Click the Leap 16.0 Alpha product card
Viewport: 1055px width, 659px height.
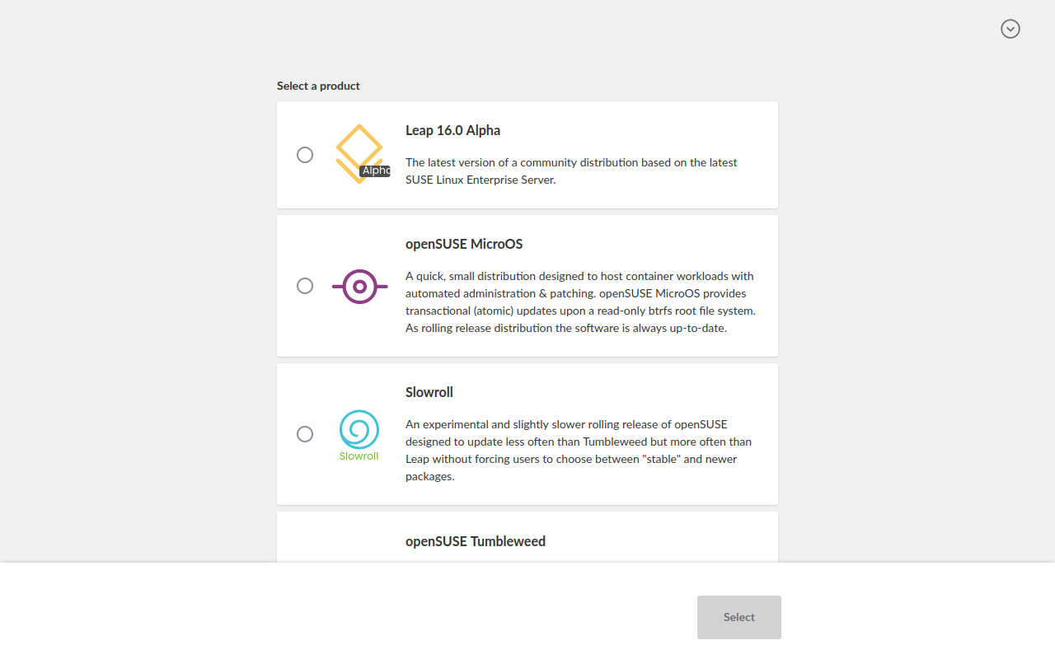click(527, 155)
